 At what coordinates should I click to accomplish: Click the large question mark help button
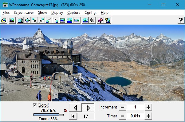tap(181, 20)
